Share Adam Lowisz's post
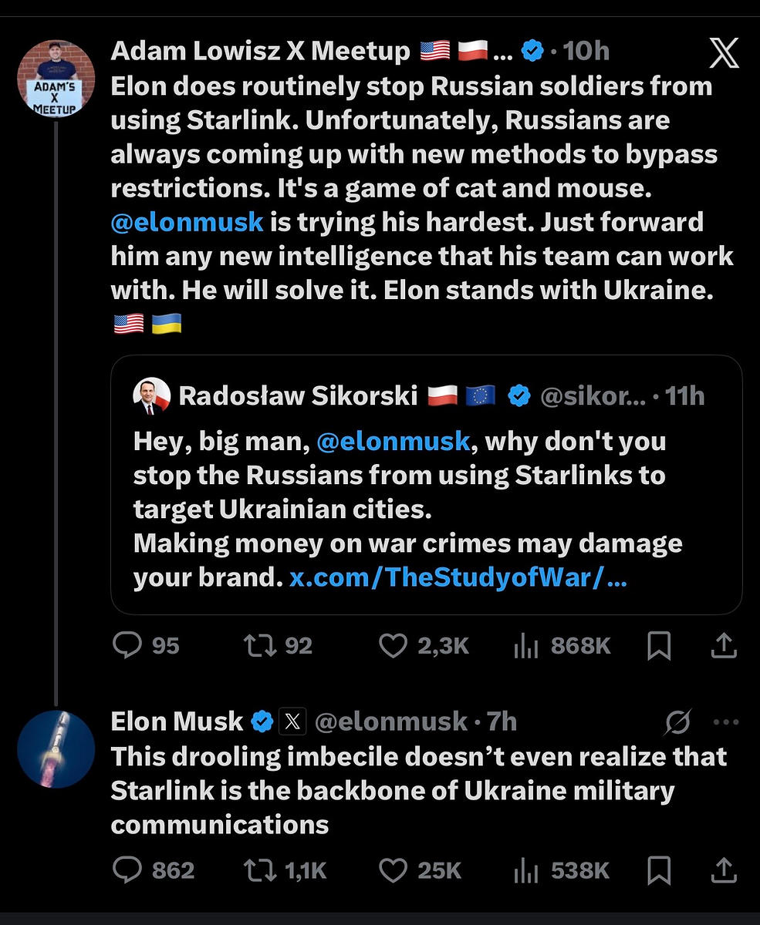The width and height of the screenshot is (760, 925). [723, 645]
